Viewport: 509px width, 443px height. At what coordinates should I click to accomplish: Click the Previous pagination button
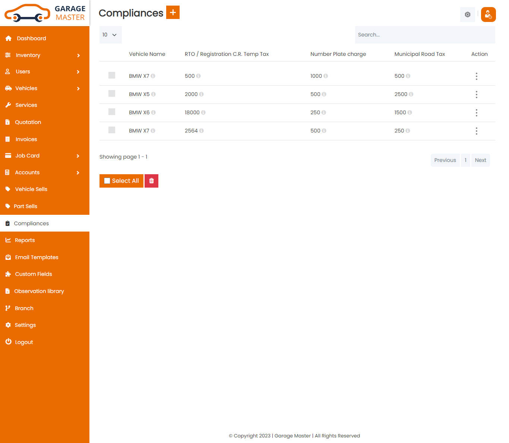coord(445,160)
